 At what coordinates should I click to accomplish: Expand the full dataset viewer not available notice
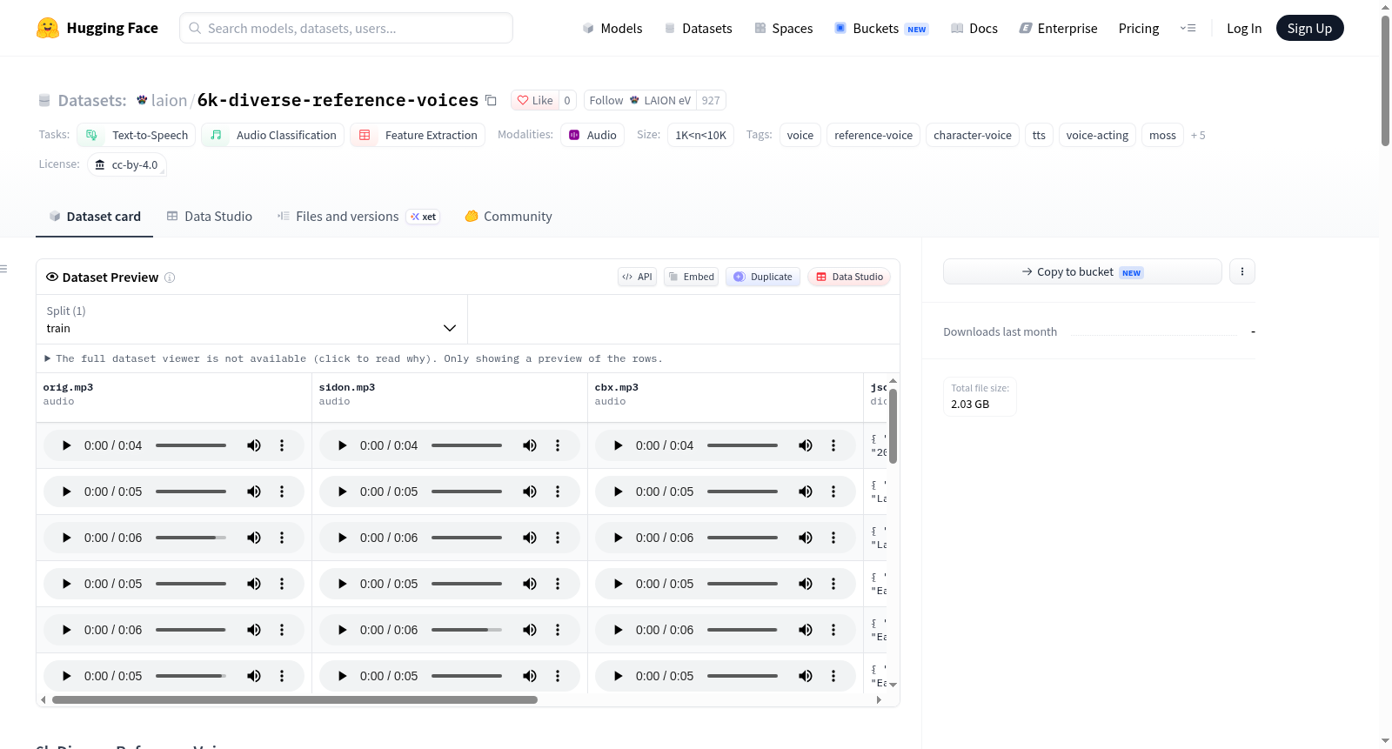coord(353,358)
